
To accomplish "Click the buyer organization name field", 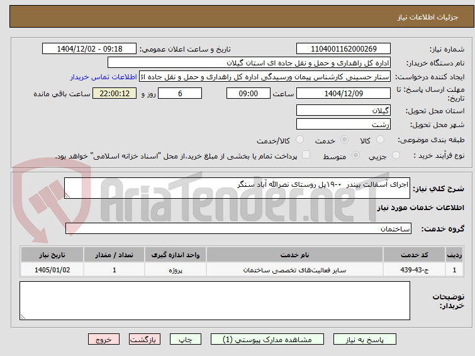I will [x=249, y=63].
